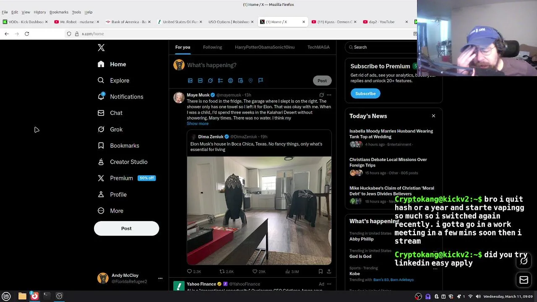This screenshot has width=537, height=302.
Task: Bookmark Maye Musk's post
Action: tap(321, 271)
